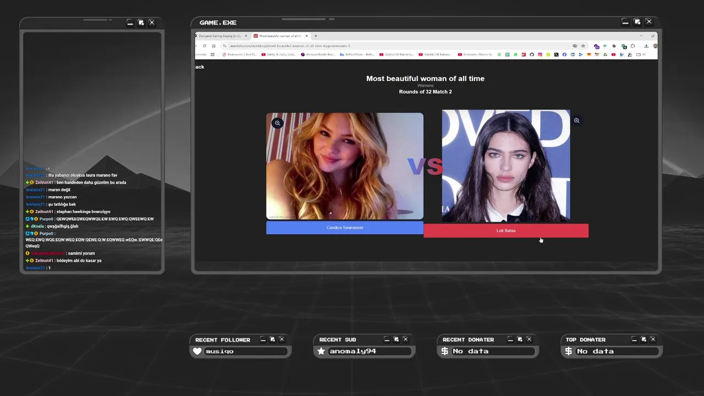
Task: Click the Loli Bahia photo thumbnail
Action: click(x=506, y=166)
